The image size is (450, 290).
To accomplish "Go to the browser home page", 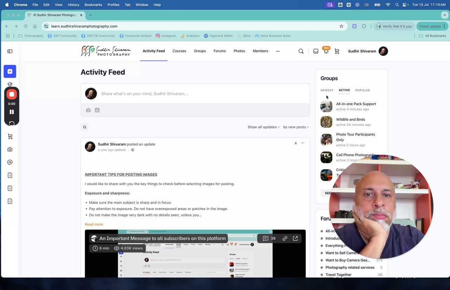I will 35,26.
